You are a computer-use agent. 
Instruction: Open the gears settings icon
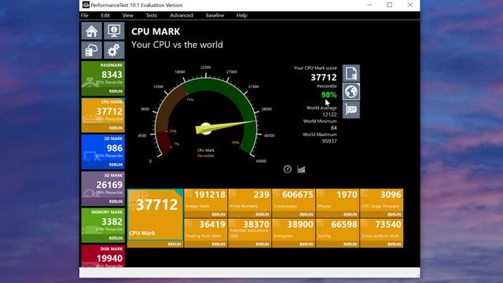tap(114, 50)
